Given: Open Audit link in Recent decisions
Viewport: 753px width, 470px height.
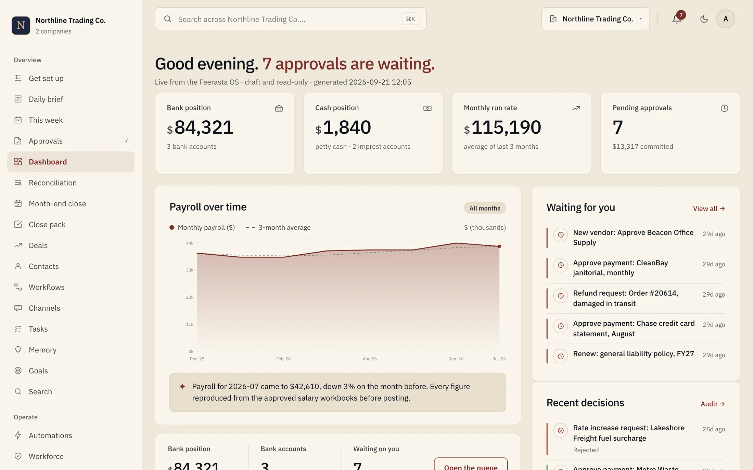Looking at the screenshot, I should point(713,404).
